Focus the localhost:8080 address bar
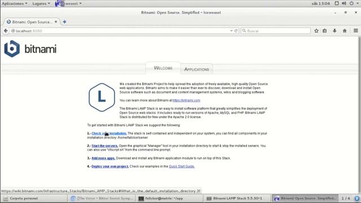This screenshot has width=361, height=203. [x=120, y=31]
